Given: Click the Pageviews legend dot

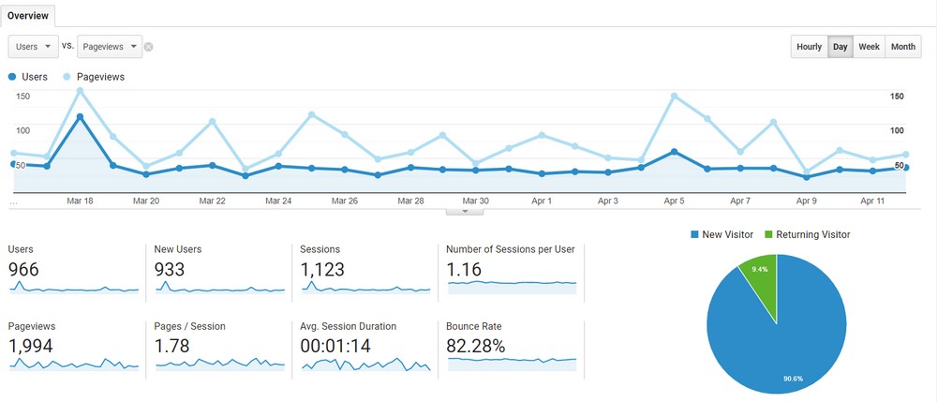Looking at the screenshot, I should (67, 77).
